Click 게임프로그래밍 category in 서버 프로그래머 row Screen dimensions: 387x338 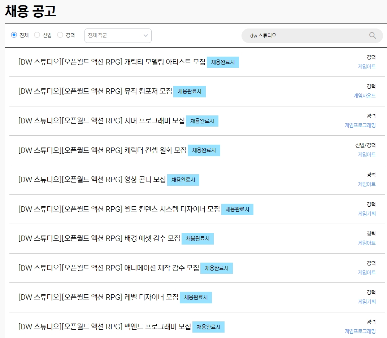click(x=360, y=126)
